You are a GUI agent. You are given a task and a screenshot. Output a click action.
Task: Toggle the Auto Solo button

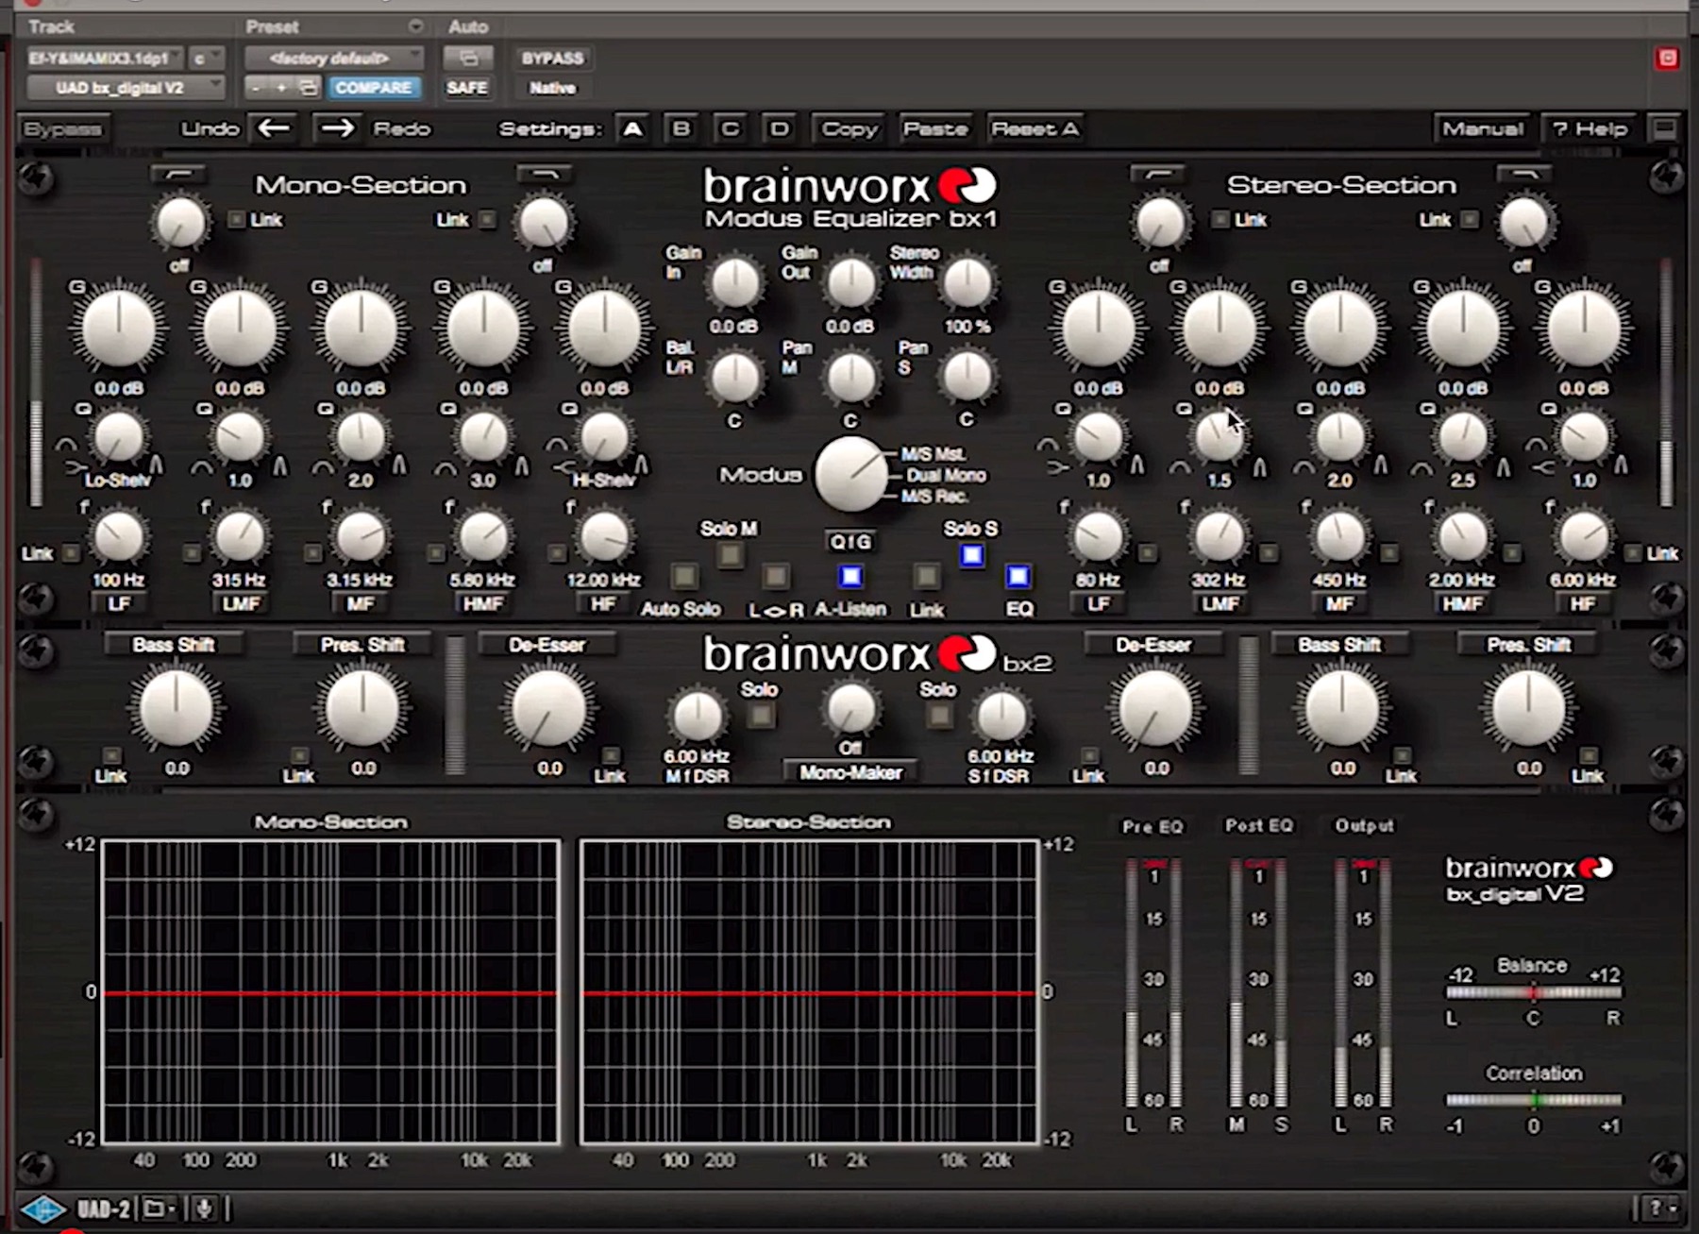[x=683, y=576]
